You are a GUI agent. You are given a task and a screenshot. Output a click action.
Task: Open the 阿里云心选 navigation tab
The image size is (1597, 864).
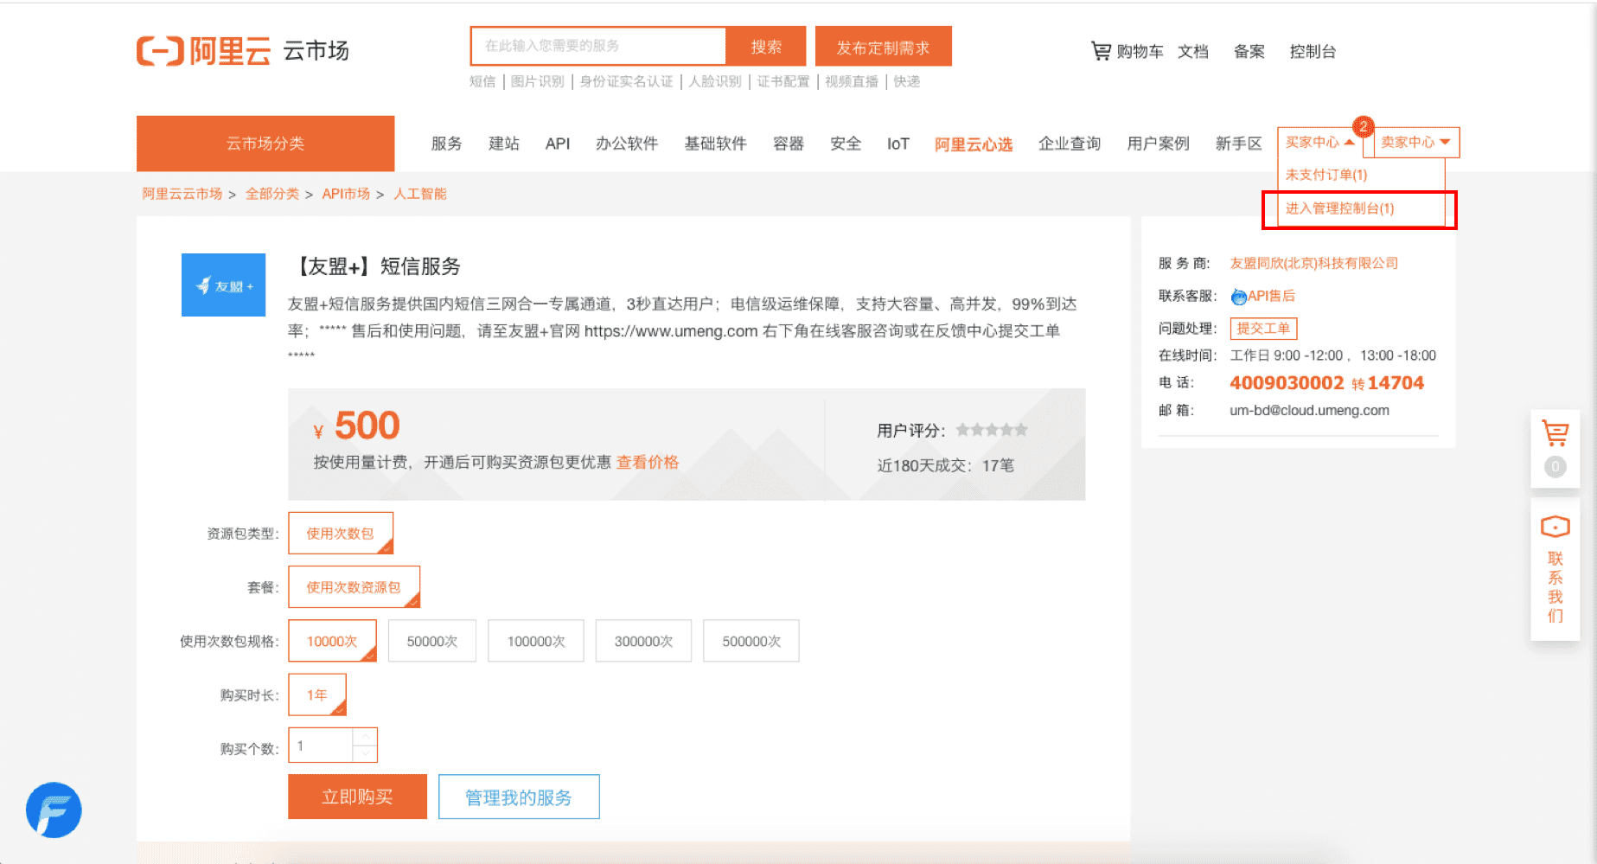974,144
